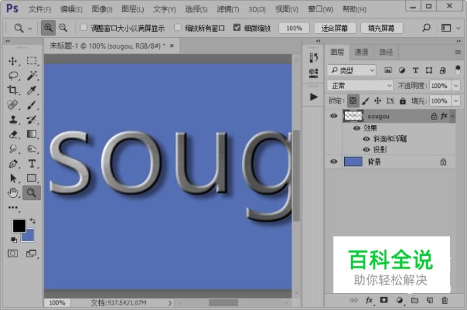Screen dimensions: 467x310
Task: Toggle lock position
Action: pyautogui.click(x=378, y=101)
